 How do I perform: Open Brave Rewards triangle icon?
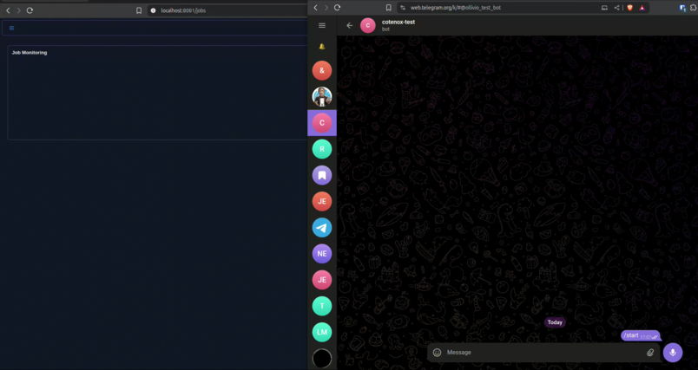(642, 8)
